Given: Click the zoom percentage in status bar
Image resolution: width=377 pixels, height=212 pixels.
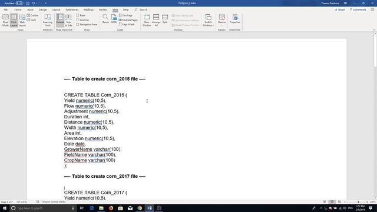Looking at the screenshot, I should coord(373,202).
